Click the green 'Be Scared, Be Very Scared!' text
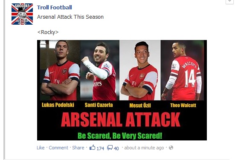 120,136
